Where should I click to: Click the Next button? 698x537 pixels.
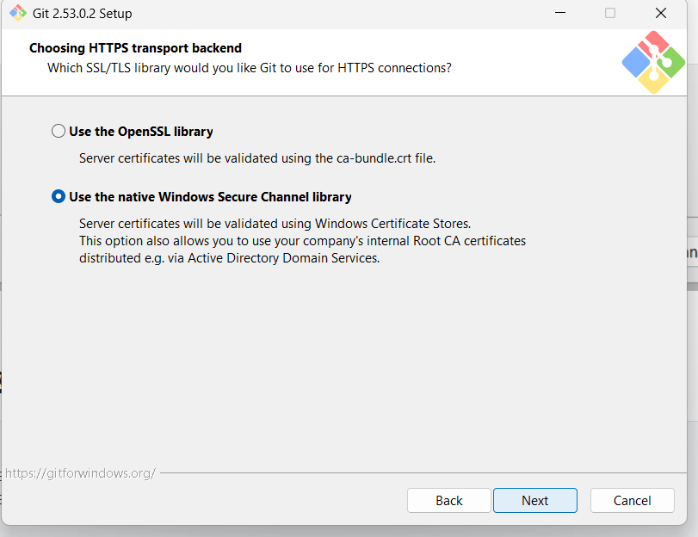tap(535, 501)
